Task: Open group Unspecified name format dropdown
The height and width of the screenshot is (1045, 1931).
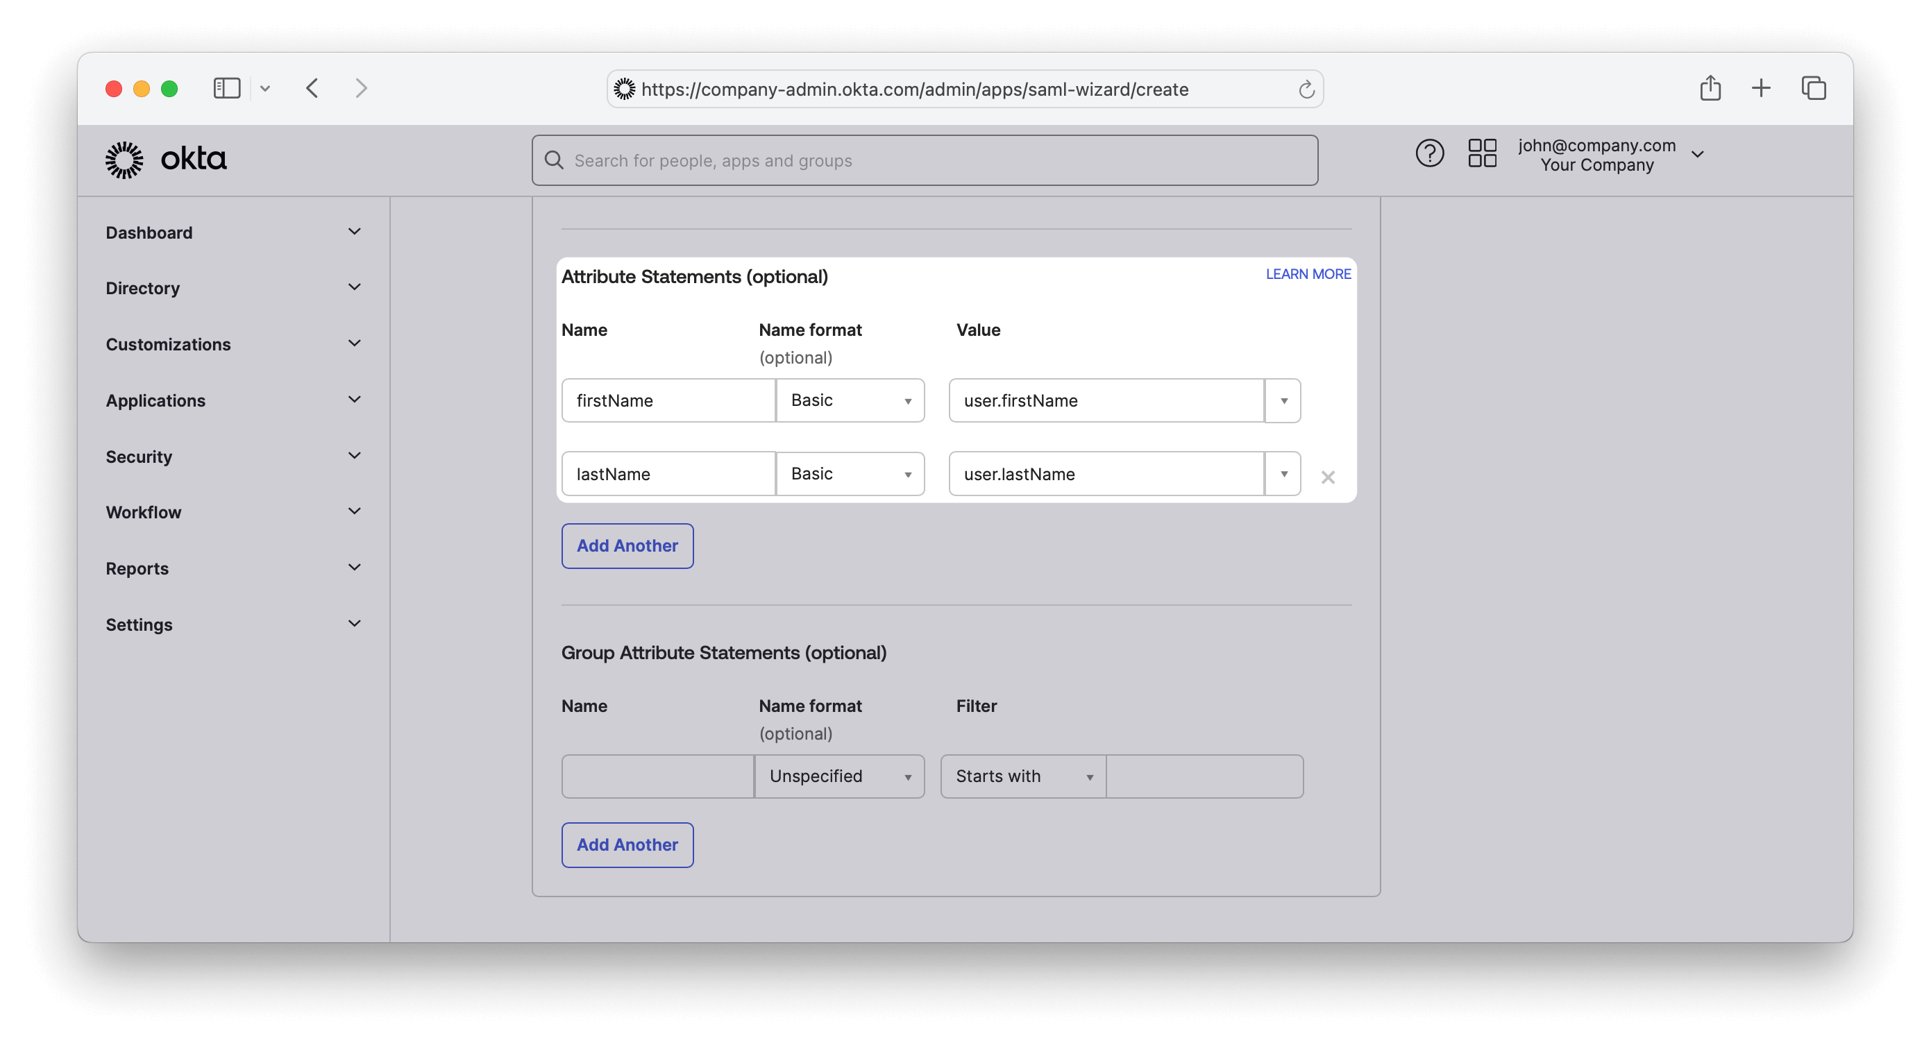Action: point(840,776)
